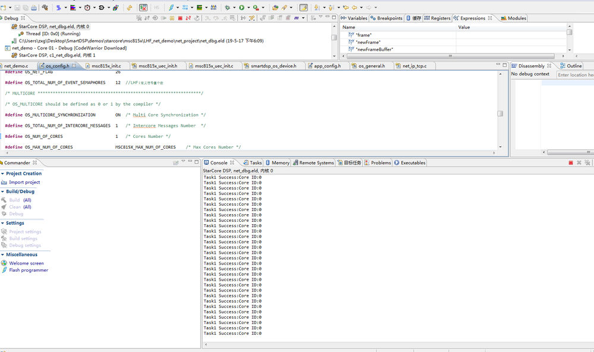Click Drop to Frame icon in Debug view

tap(232, 18)
